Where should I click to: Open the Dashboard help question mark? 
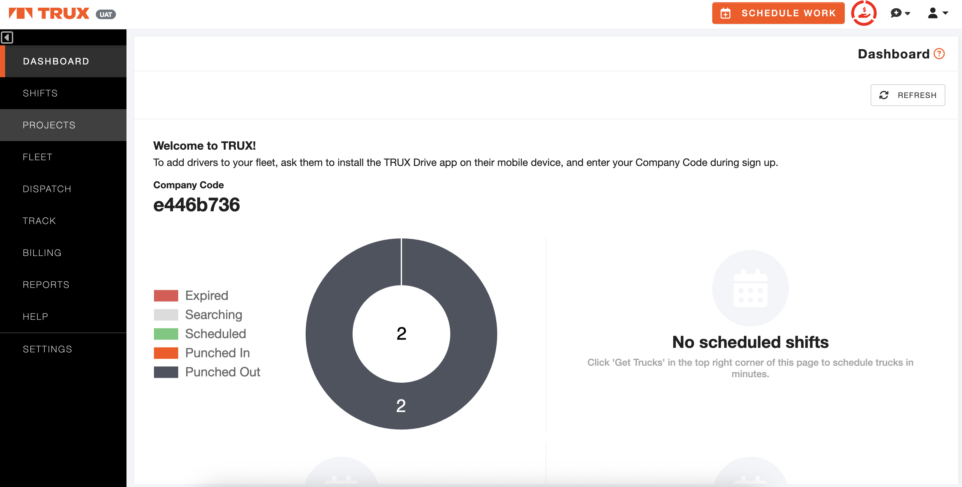pyautogui.click(x=939, y=54)
